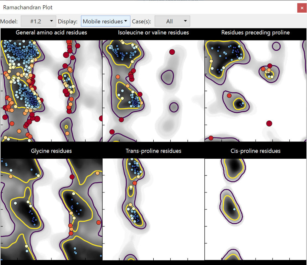
Task: Open the Display Mobile residues dropdown
Action: [106, 21]
